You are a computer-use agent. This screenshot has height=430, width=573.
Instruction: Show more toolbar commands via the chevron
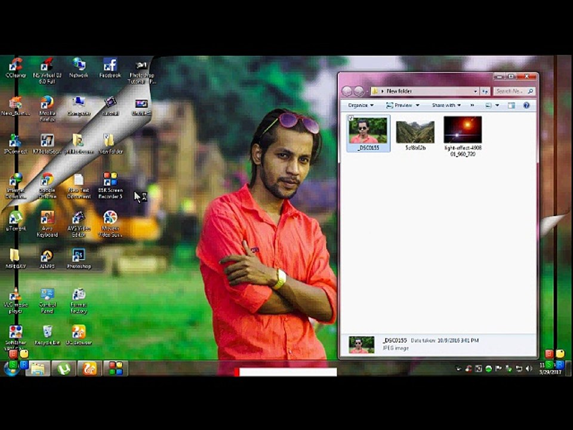coord(472,105)
